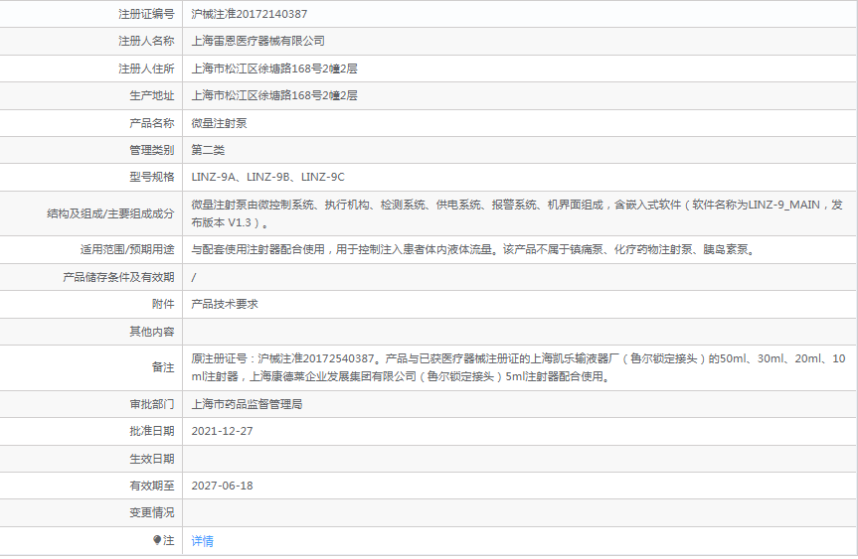
Task: Open the 详情 link in the notes row
Action: (x=202, y=541)
